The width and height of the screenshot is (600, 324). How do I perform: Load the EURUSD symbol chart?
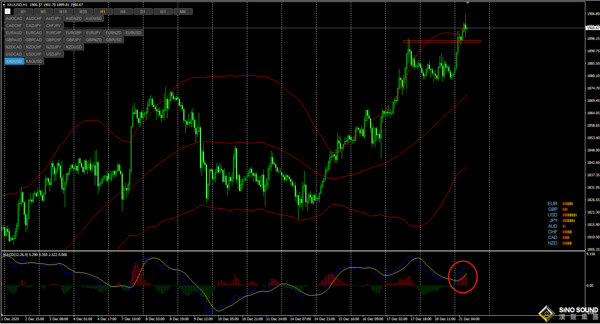click(x=133, y=33)
